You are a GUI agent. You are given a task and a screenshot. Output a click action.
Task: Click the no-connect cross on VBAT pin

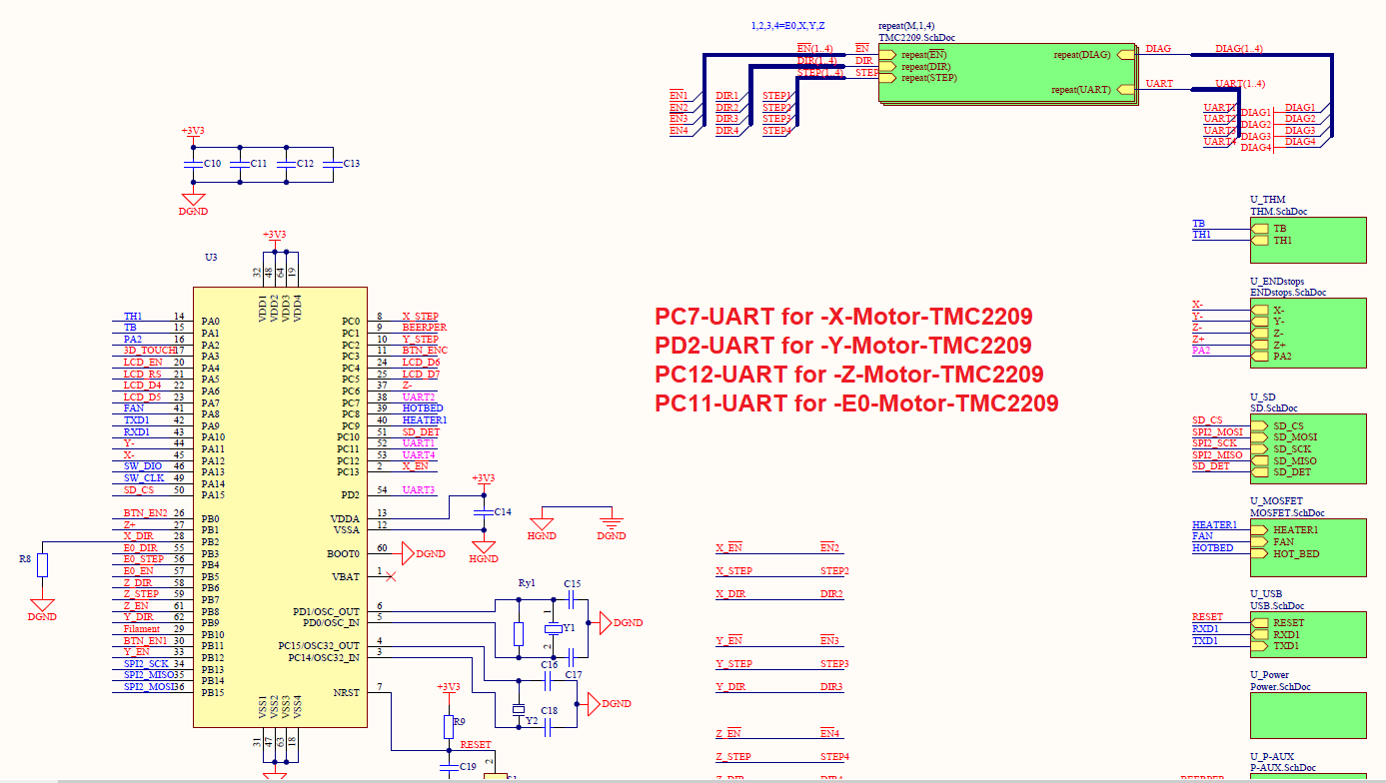(391, 576)
